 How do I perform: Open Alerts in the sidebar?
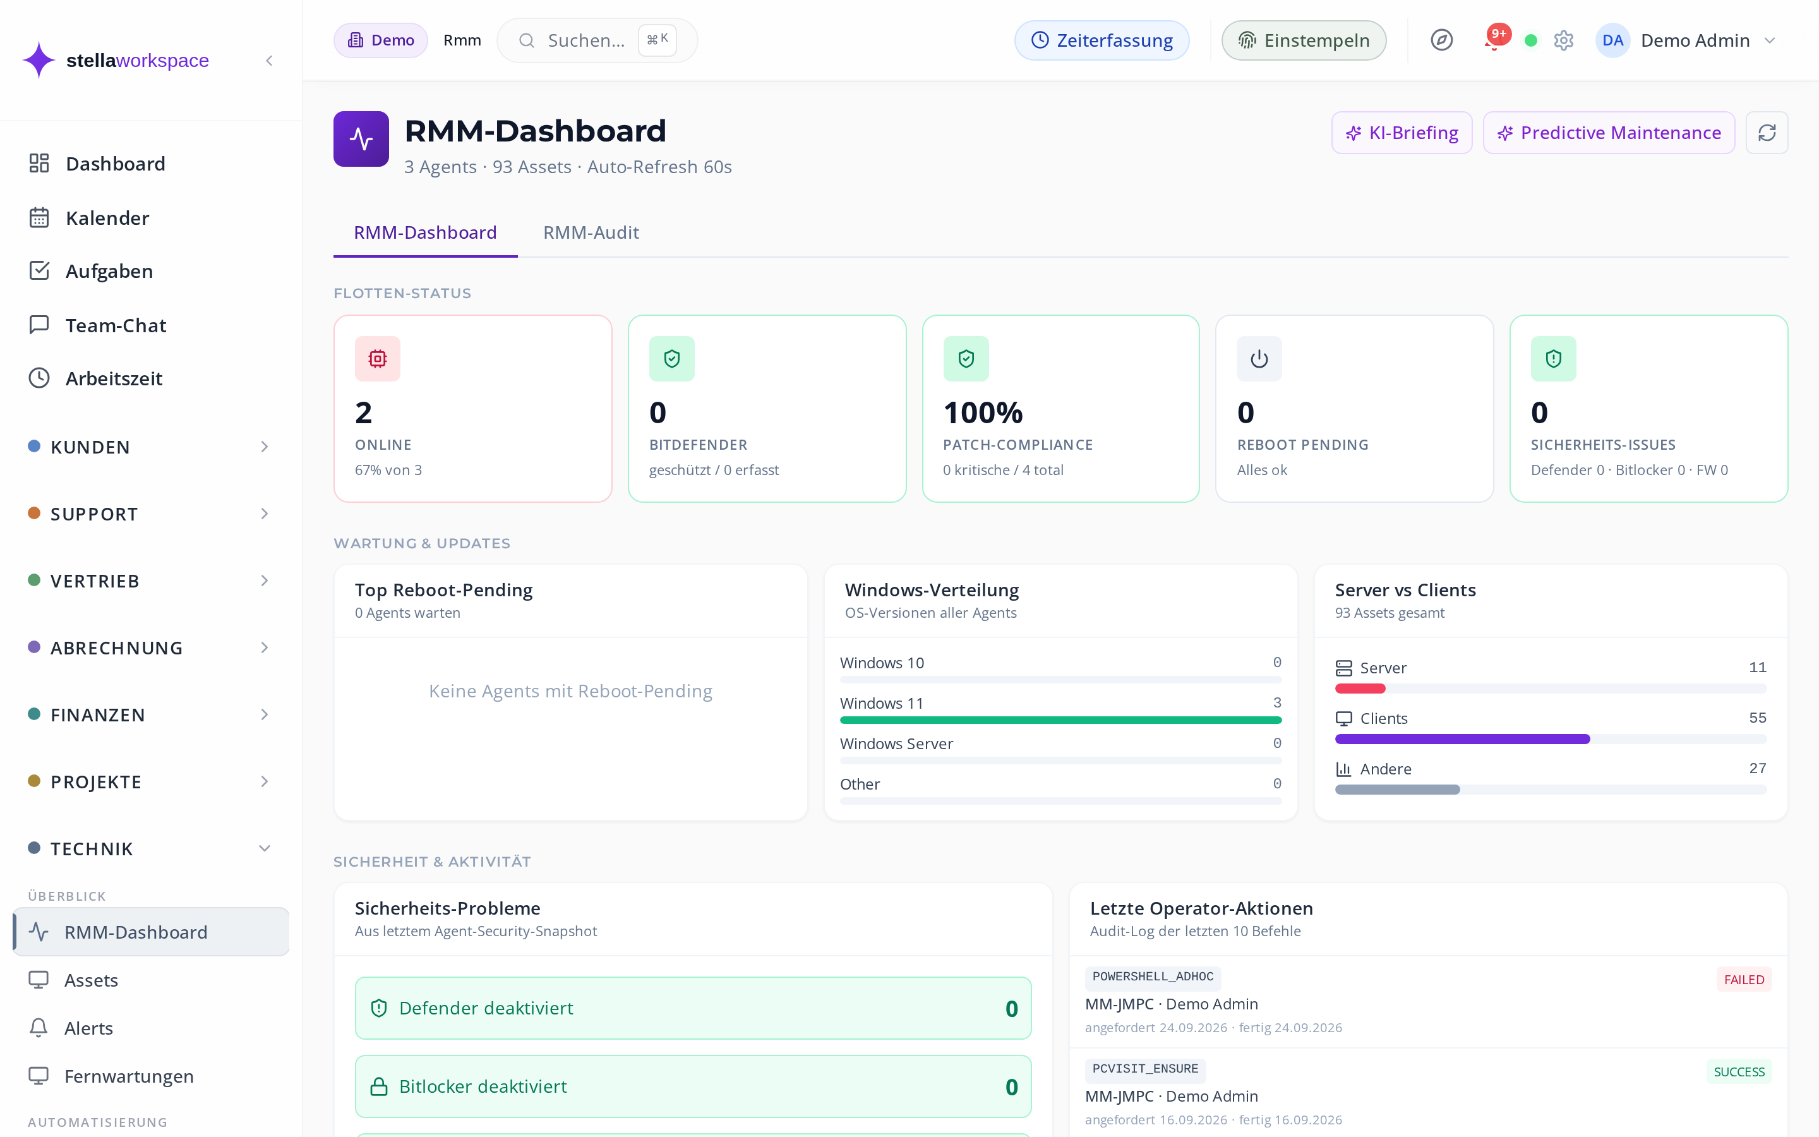(x=150, y=1028)
